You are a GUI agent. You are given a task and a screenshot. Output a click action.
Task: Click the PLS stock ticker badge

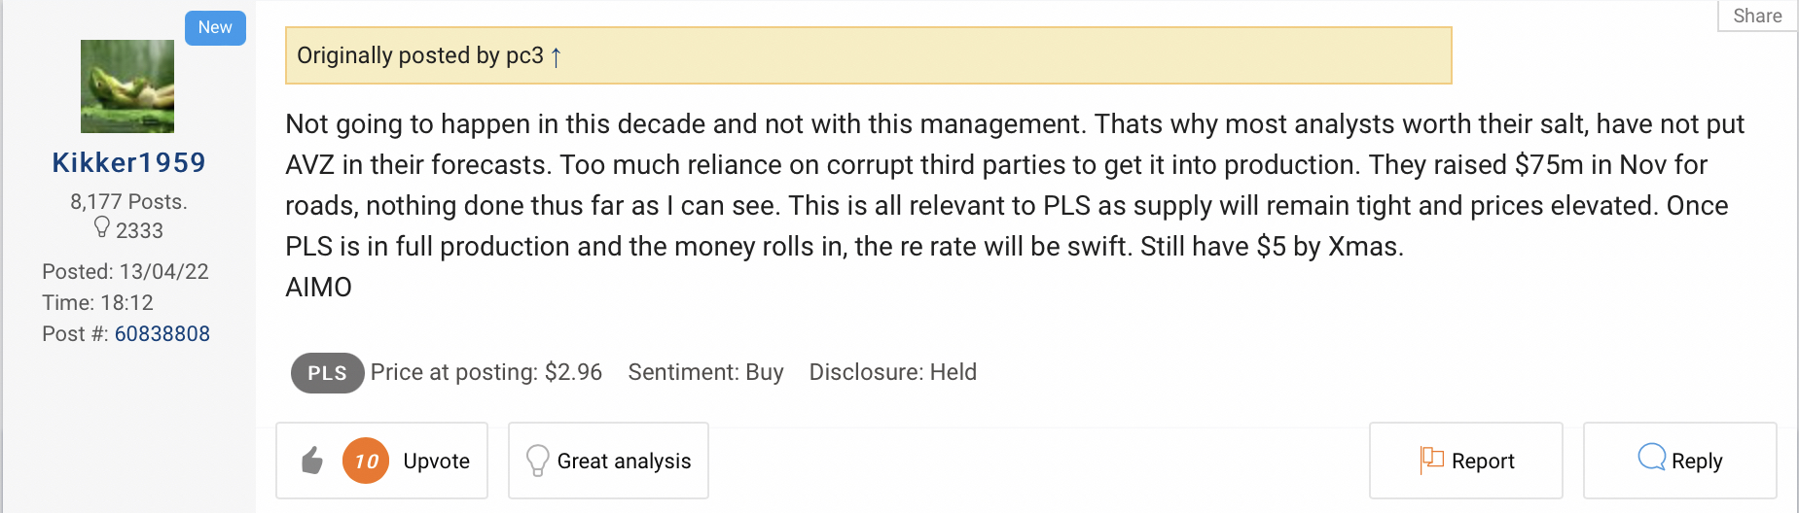click(327, 373)
